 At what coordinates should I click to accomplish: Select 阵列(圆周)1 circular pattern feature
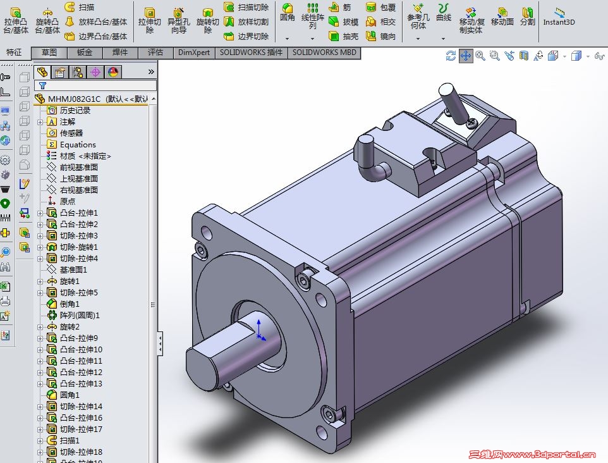point(73,316)
